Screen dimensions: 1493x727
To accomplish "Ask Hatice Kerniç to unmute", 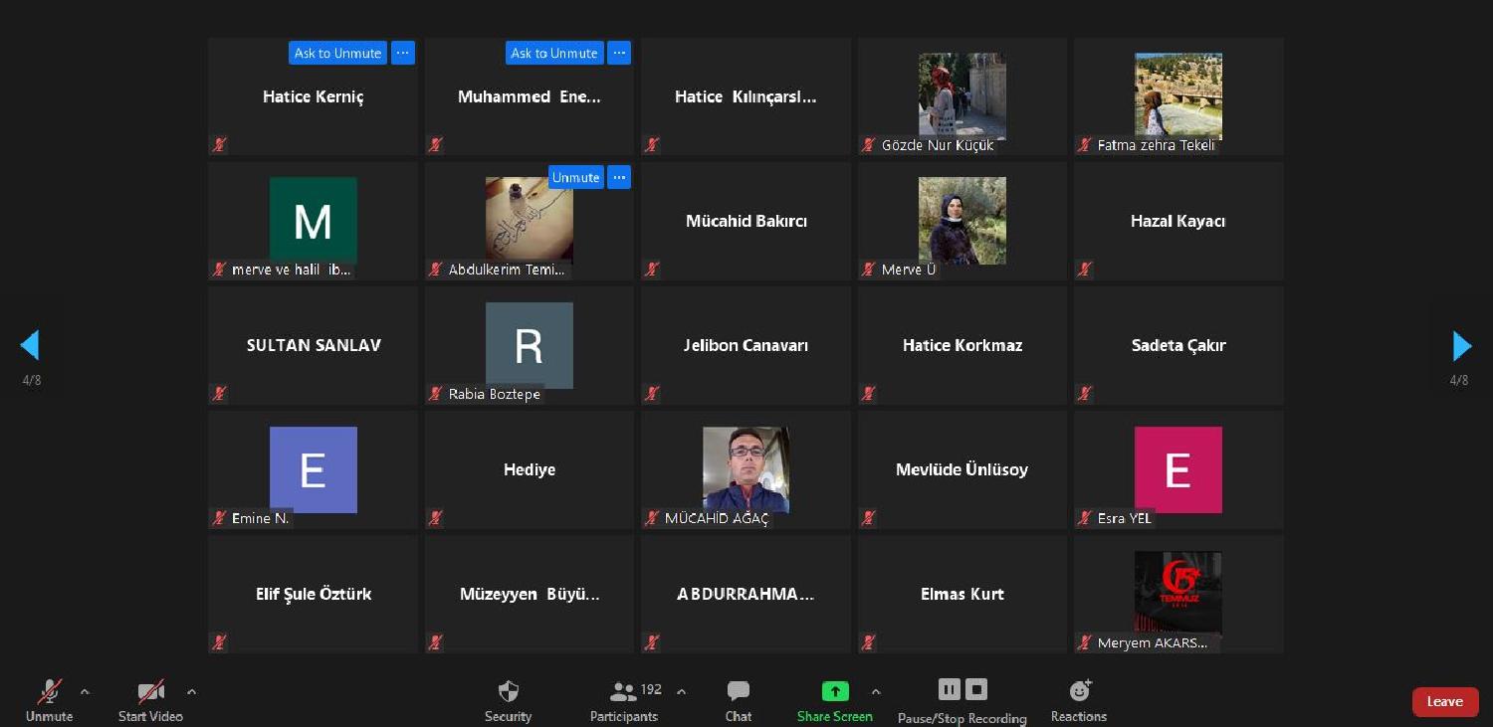I will tap(337, 53).
